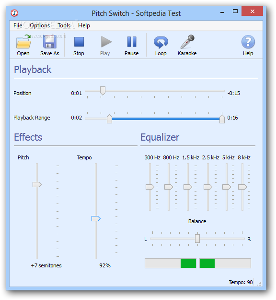276x300 pixels.
Task: Click the '0:02' range start time
Action: click(76, 118)
